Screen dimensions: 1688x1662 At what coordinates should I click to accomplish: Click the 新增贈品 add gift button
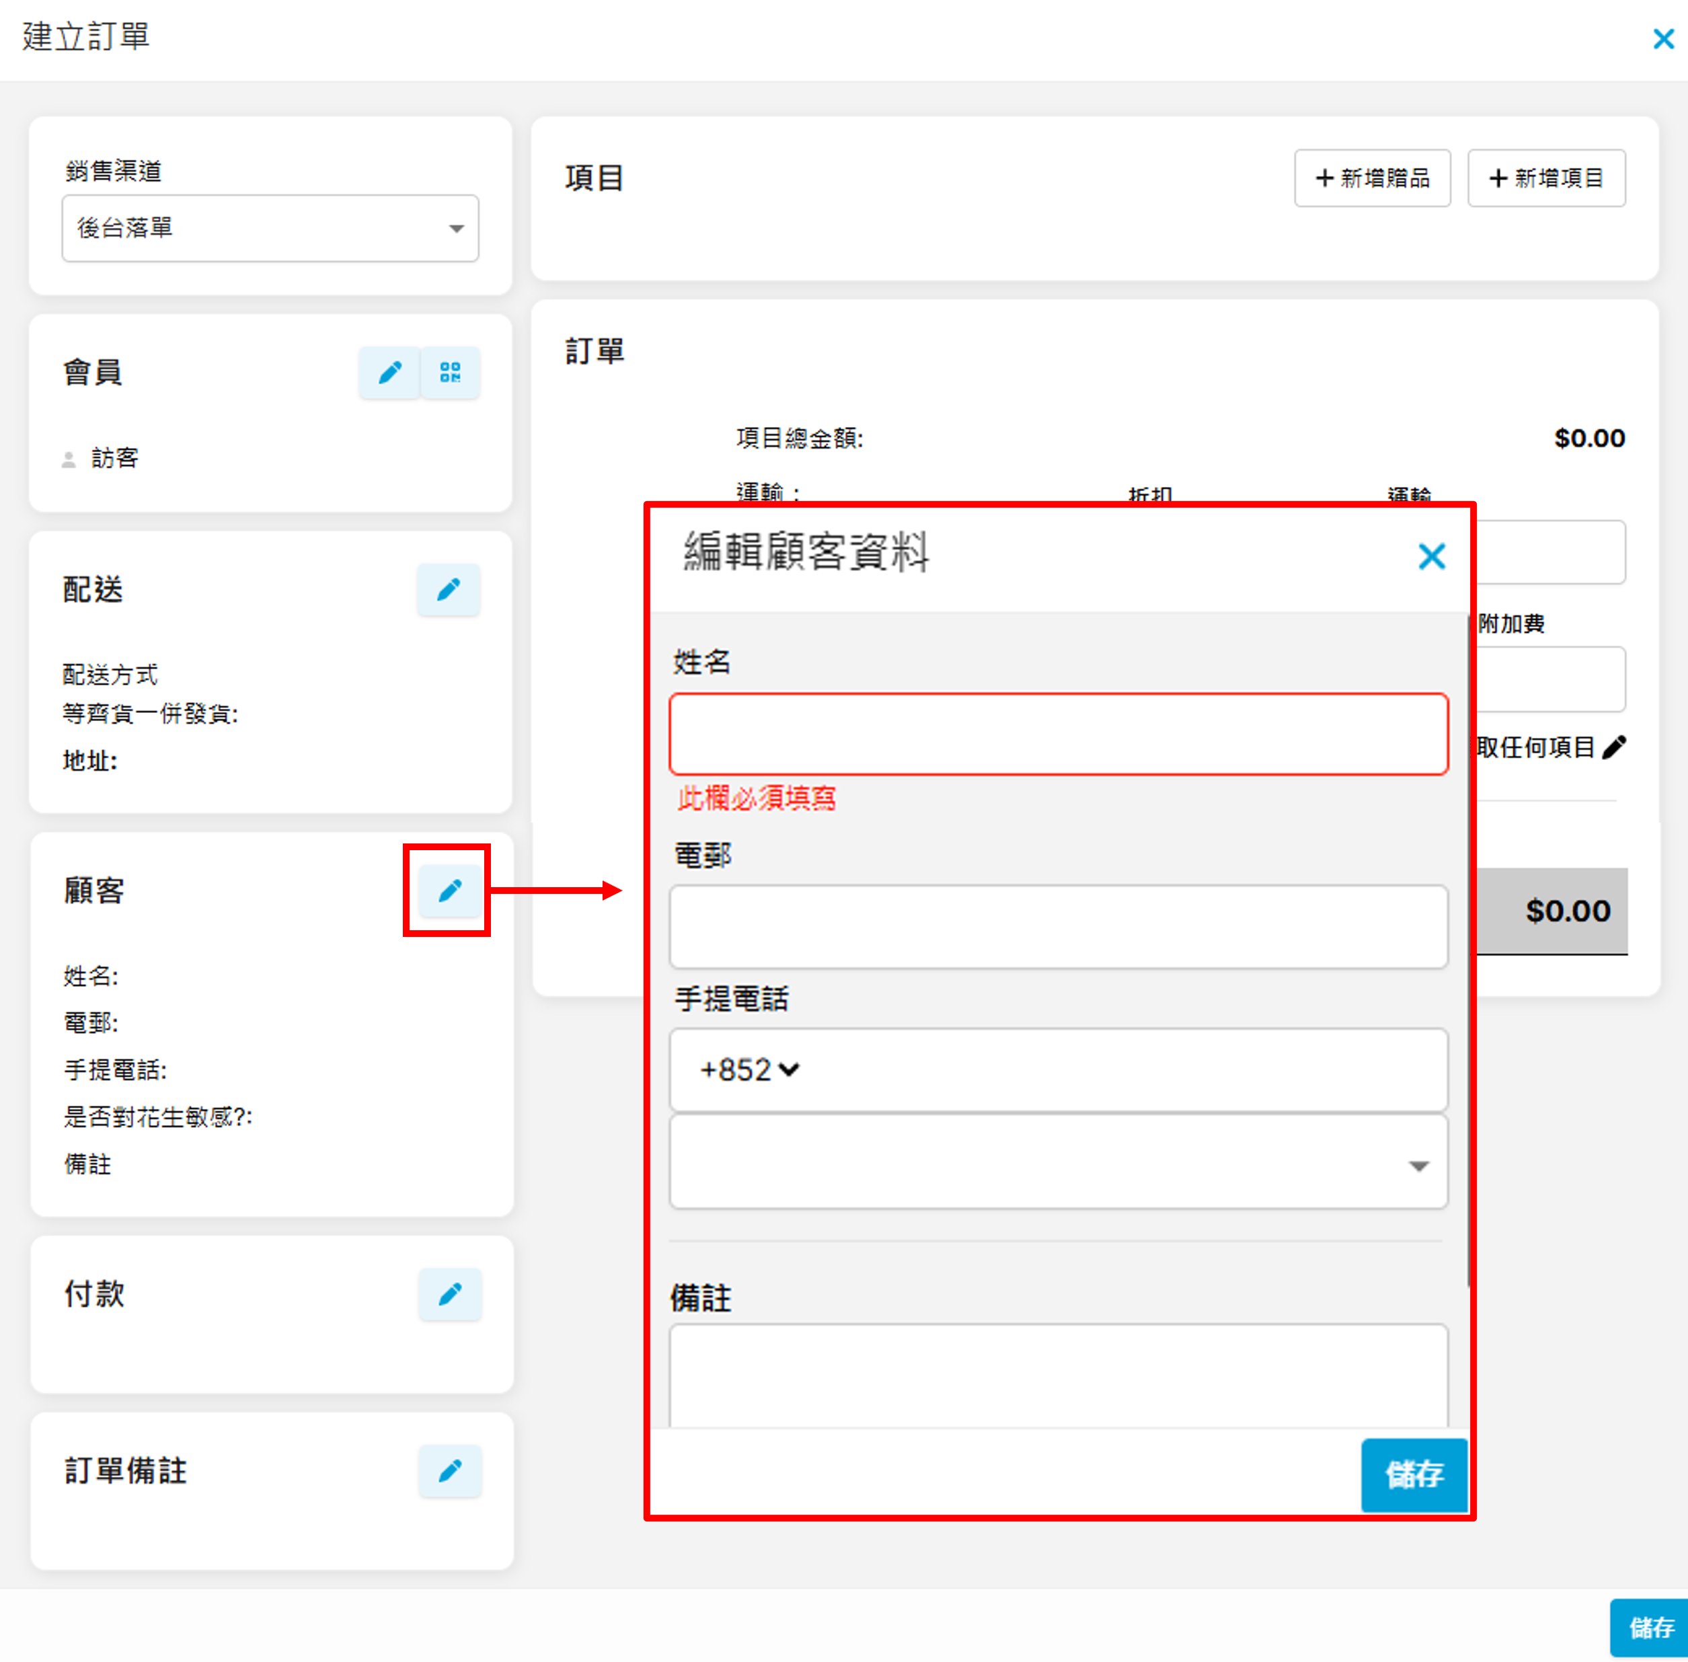tap(1372, 178)
